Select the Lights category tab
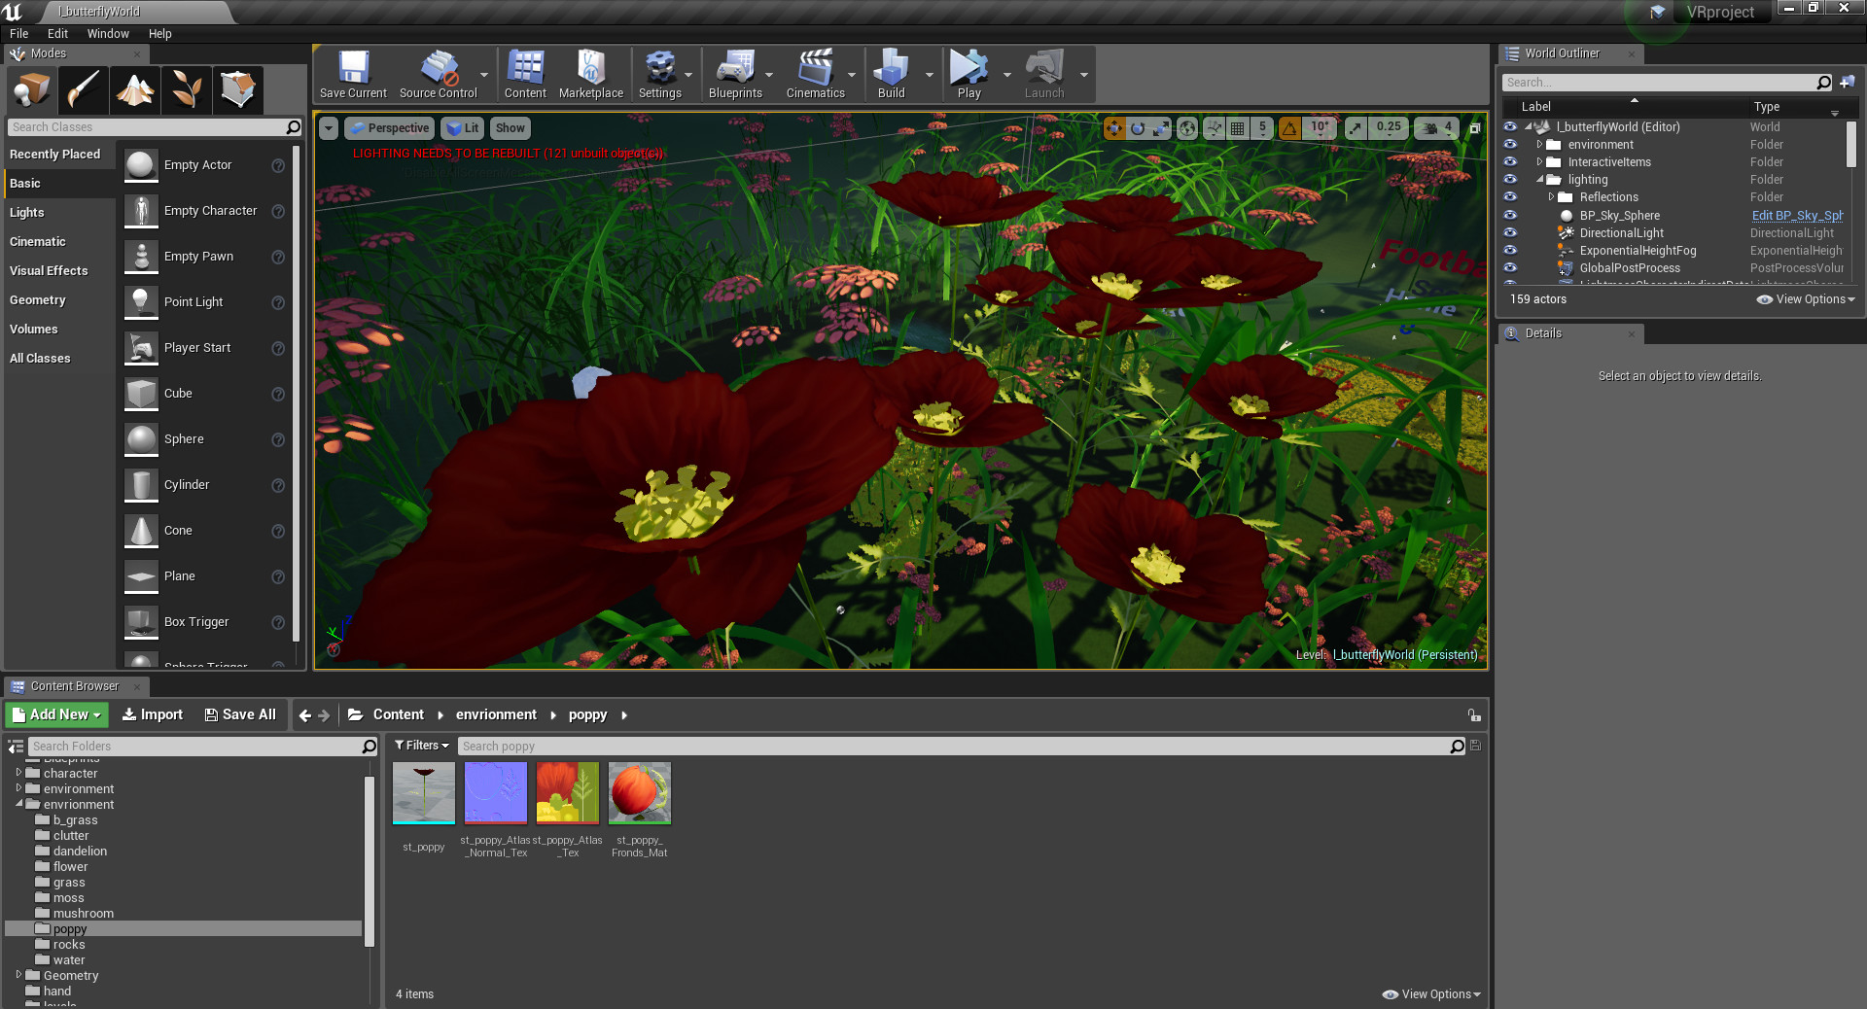 [x=27, y=213]
